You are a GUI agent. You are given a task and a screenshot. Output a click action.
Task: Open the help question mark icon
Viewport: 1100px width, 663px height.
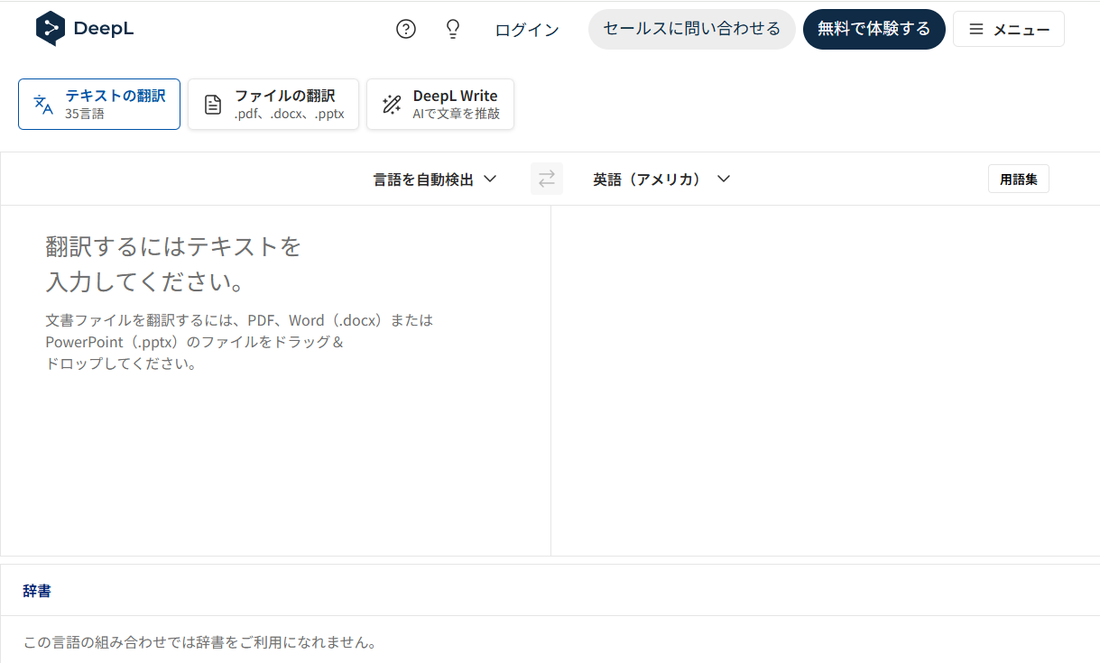point(405,28)
